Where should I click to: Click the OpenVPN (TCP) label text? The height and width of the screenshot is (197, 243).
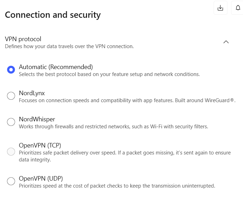pos(40,145)
